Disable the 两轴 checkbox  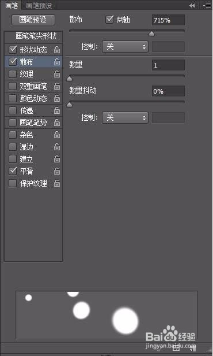(x=109, y=20)
